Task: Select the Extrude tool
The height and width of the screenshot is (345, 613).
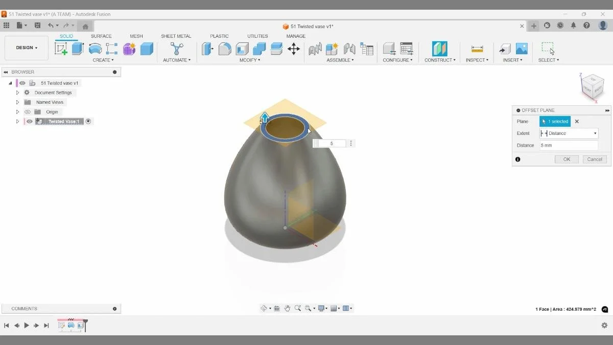Action: pos(78,49)
